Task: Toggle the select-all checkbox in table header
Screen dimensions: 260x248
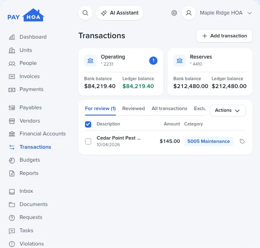Action: 88,124
